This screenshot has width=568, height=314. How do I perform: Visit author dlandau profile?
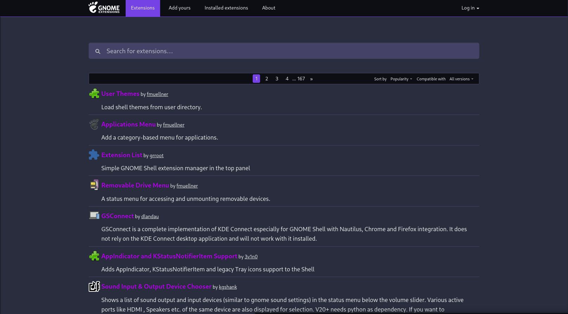150,216
